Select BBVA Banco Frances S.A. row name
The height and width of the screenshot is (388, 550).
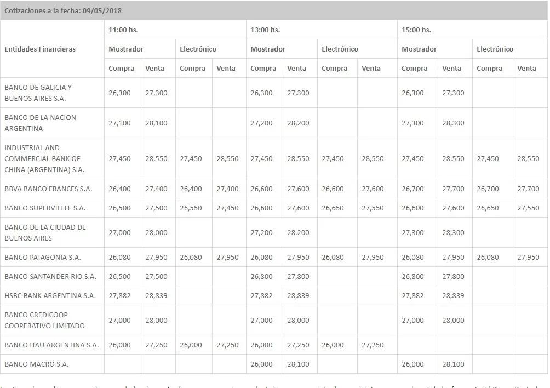pos(48,189)
